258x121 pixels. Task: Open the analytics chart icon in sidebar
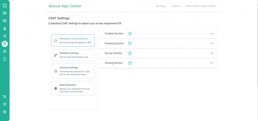(x=5, y=28)
